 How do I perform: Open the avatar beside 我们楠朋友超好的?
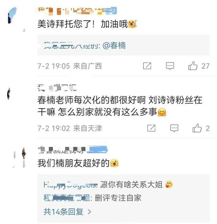point(19,157)
